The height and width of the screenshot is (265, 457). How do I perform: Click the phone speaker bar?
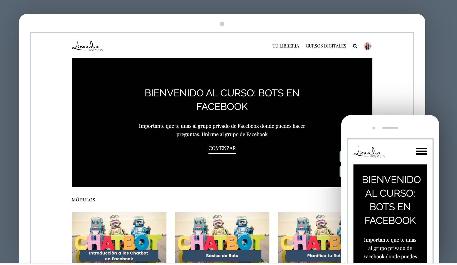click(390, 128)
